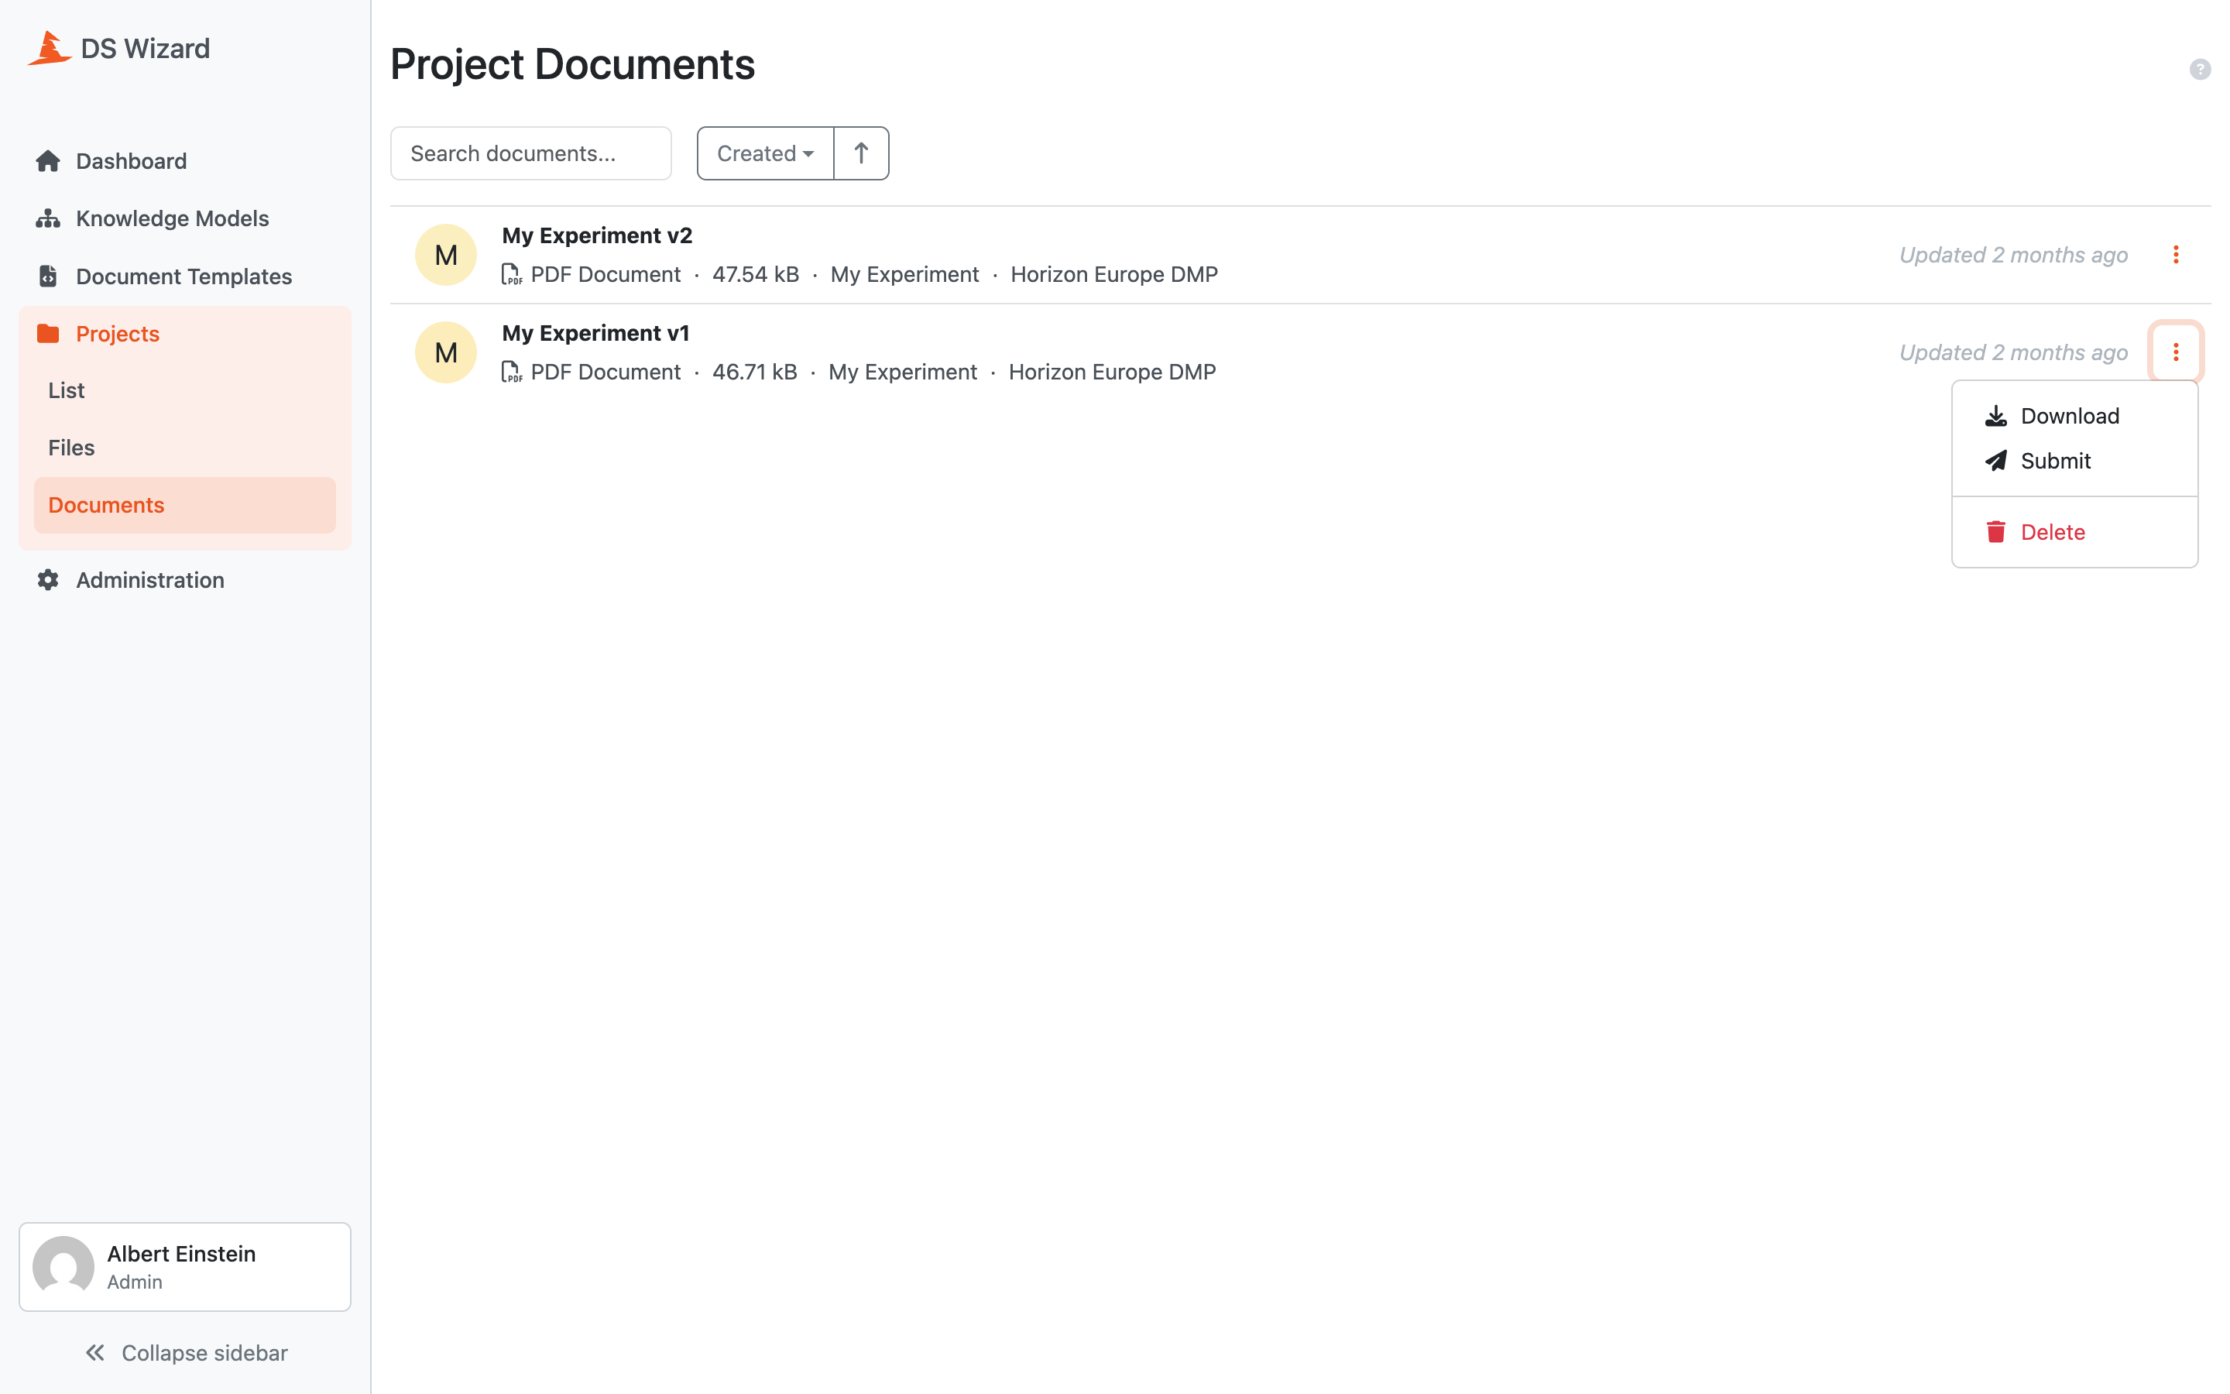Viewport: 2230px width, 1394px height.
Task: Open the Dashboard home icon
Action: click(x=48, y=161)
